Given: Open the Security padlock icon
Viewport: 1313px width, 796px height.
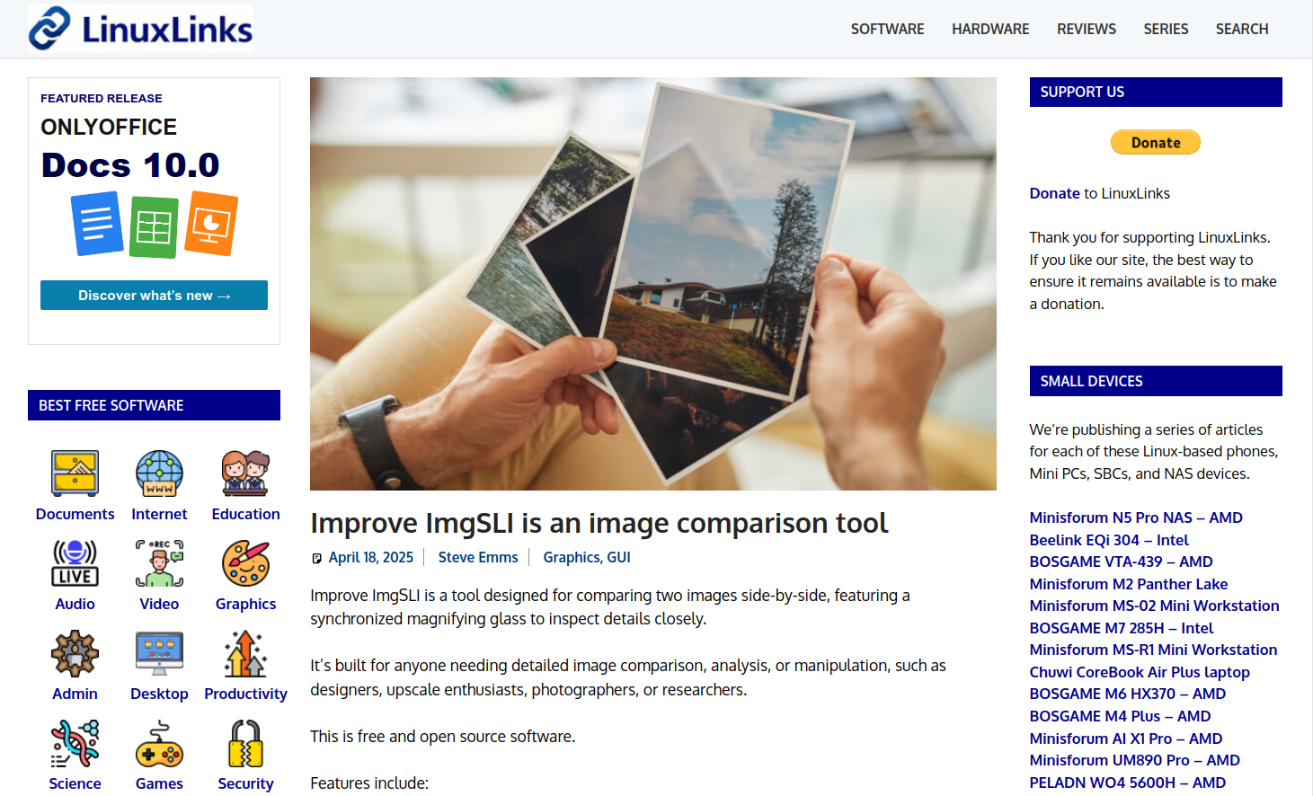Looking at the screenshot, I should (x=245, y=743).
